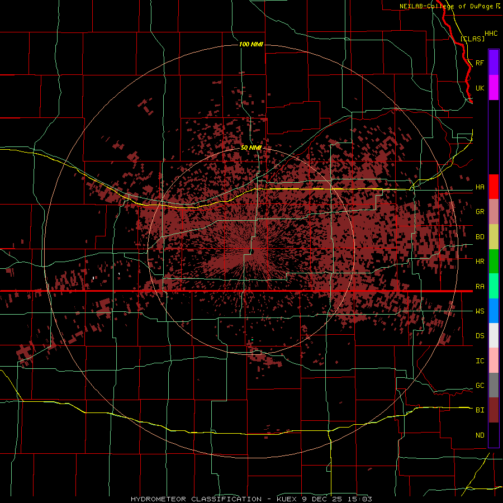Click the 'GR' legend label
Image resolution: width=503 pixels, height=503 pixels.
[480, 211]
